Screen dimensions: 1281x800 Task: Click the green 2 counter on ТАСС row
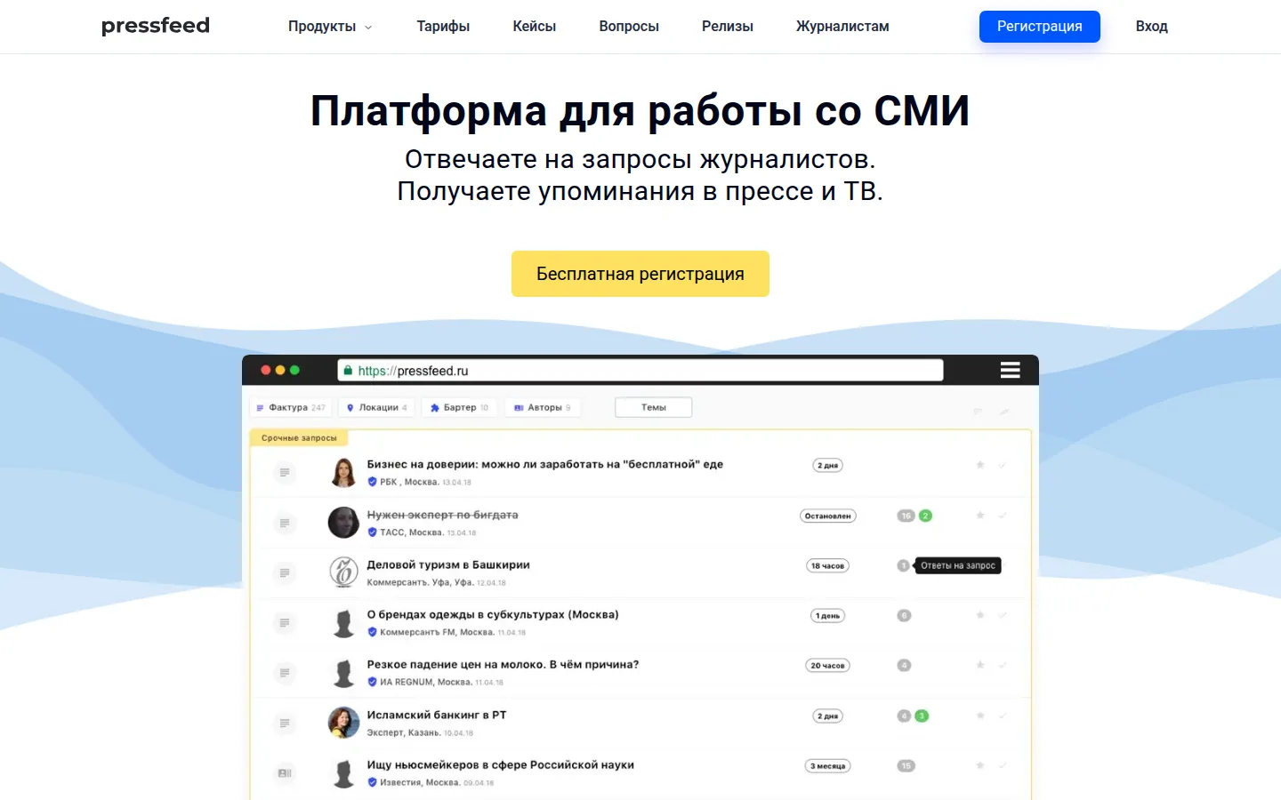pos(925,516)
